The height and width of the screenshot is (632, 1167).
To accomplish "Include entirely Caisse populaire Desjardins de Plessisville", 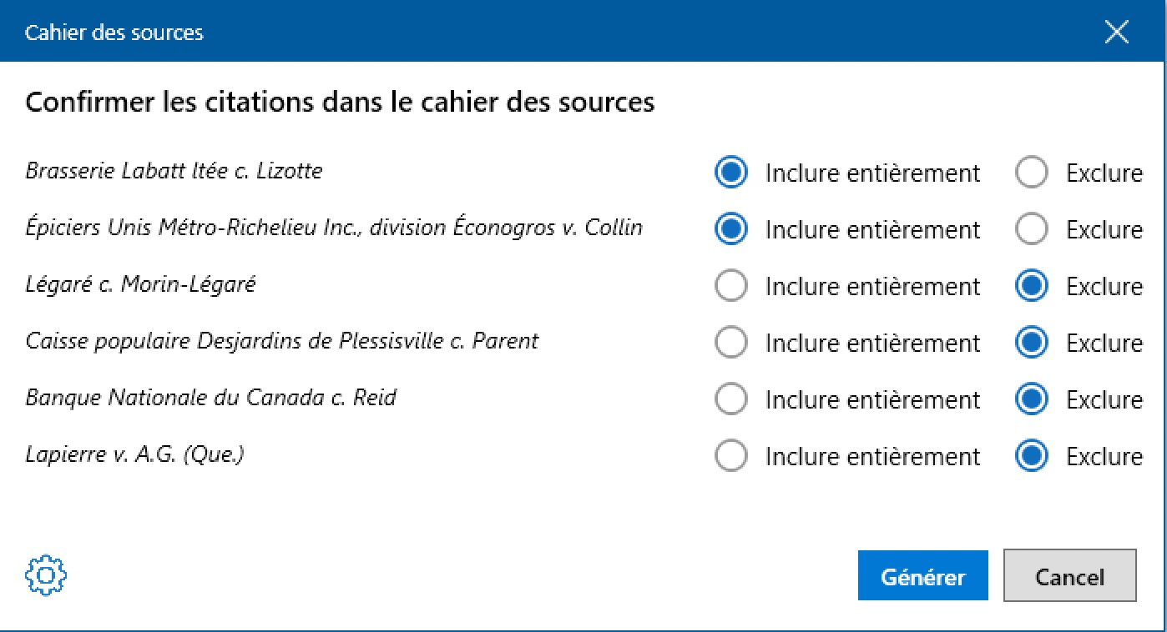I will pos(731,343).
